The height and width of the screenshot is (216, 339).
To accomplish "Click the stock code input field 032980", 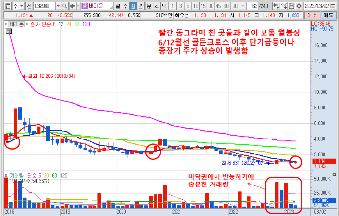I will 45,6.
